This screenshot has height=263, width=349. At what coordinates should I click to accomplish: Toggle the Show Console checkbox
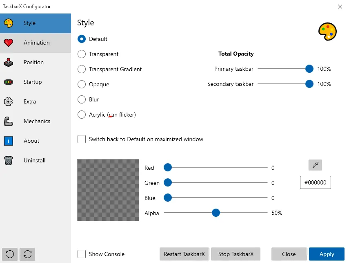click(x=82, y=254)
